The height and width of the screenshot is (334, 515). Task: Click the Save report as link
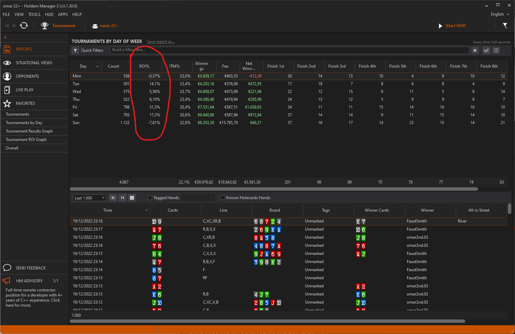click(x=161, y=42)
